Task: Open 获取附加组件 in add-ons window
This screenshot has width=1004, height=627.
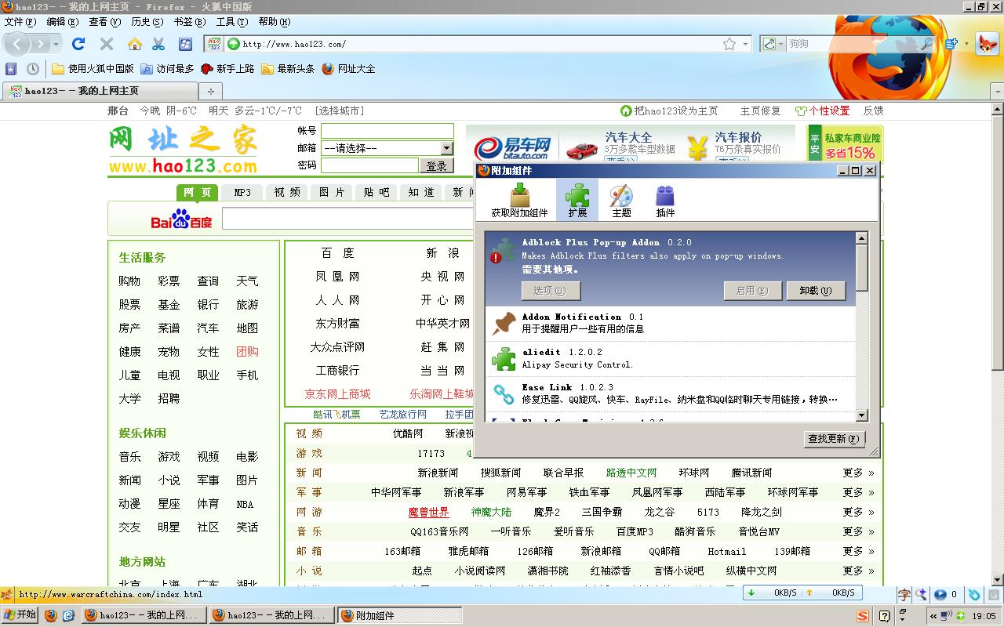Action: [x=519, y=199]
